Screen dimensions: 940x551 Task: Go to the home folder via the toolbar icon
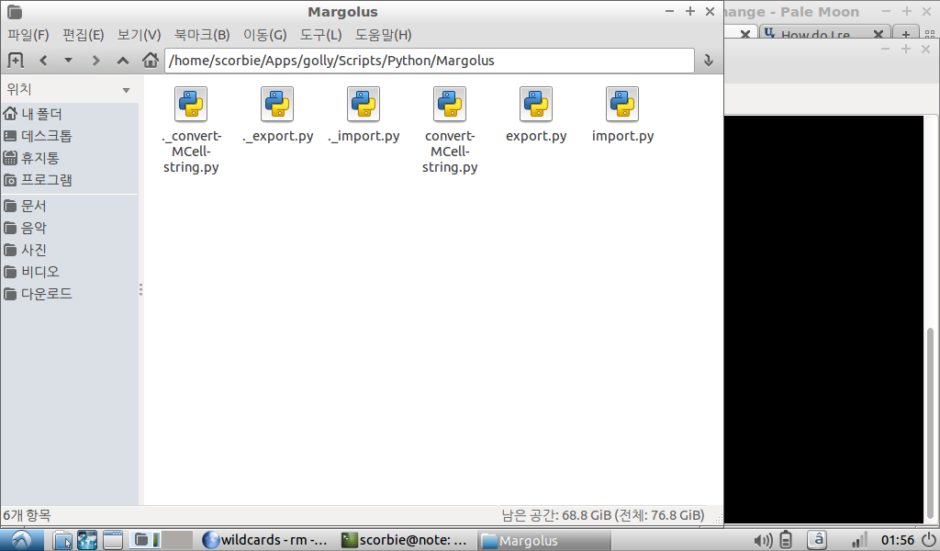coord(151,61)
